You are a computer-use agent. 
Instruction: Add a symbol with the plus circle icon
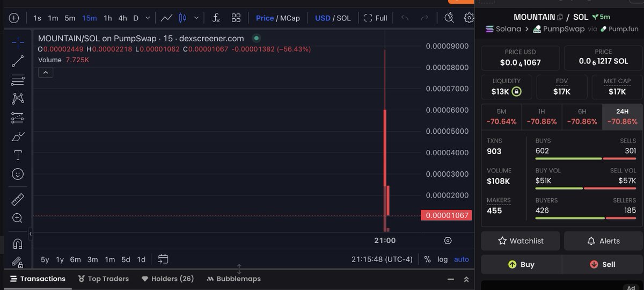[x=14, y=18]
